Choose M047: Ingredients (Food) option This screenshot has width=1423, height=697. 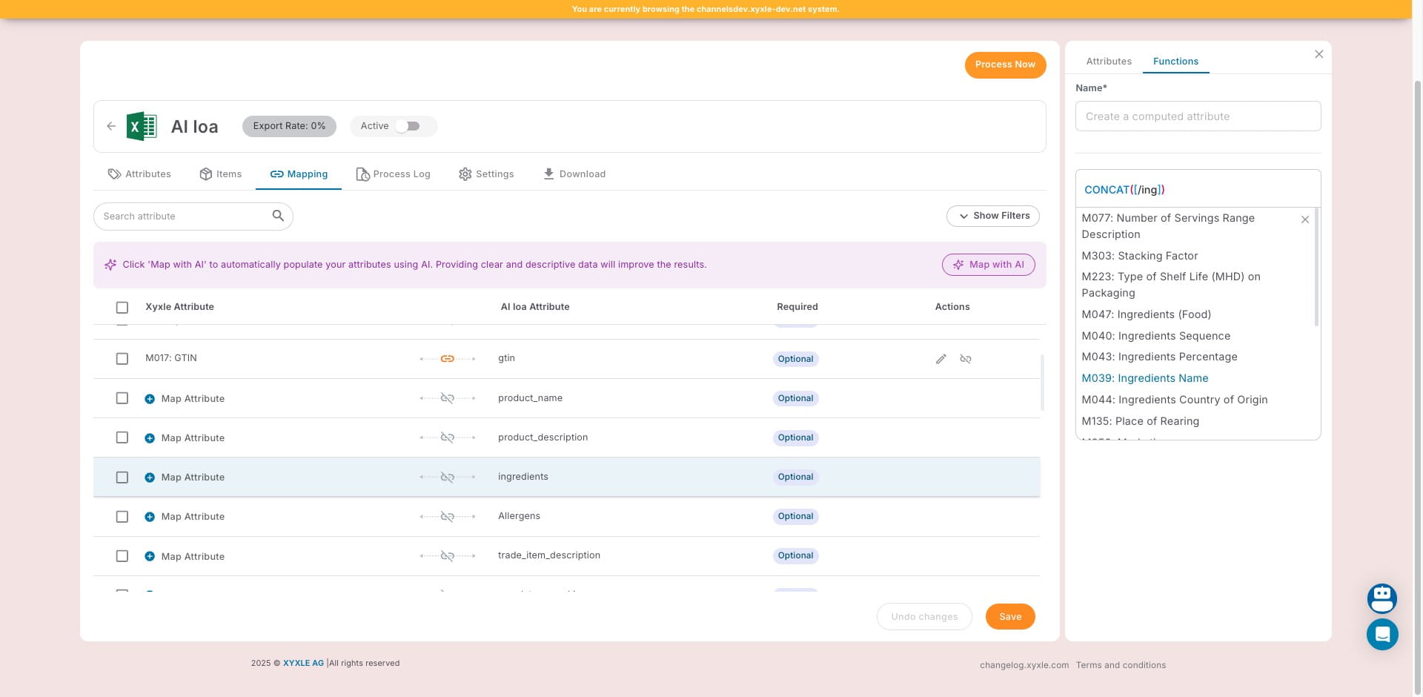tap(1146, 314)
